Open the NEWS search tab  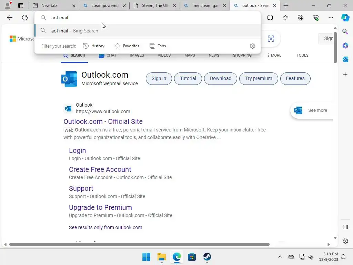tap(214, 55)
